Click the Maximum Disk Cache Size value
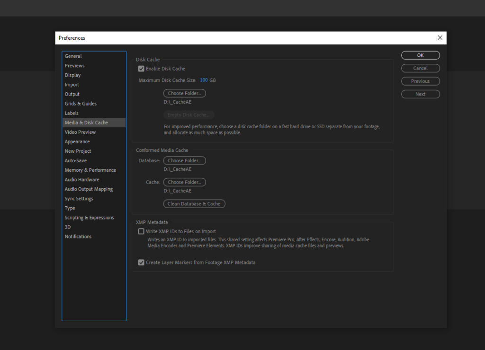 tap(204, 80)
